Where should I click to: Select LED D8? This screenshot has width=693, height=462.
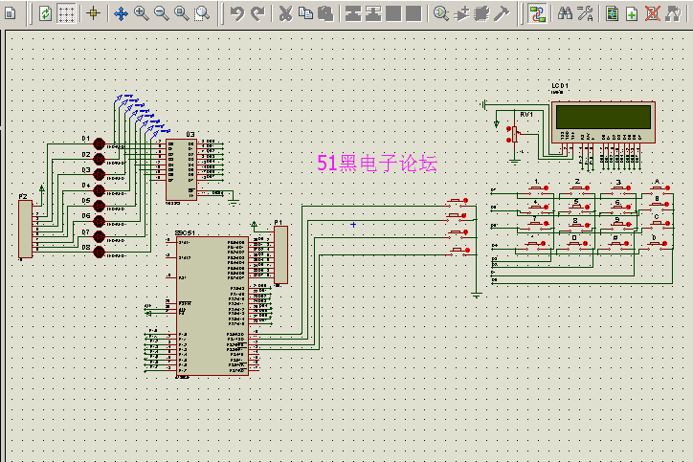pos(99,253)
